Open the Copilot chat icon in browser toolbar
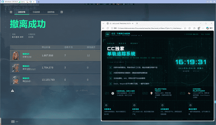Viewport: 216px width, 125px height. [207, 28]
